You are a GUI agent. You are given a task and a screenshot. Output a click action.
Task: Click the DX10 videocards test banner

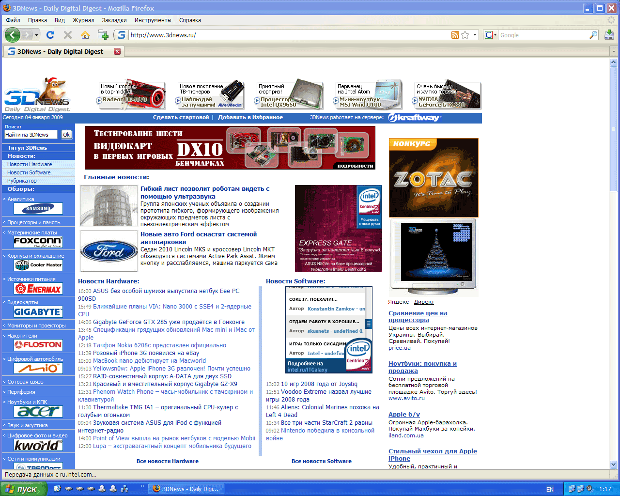point(230,148)
